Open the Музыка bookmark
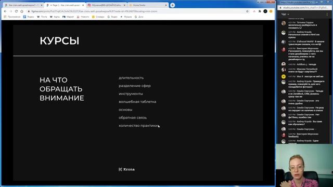 click(x=126, y=17)
